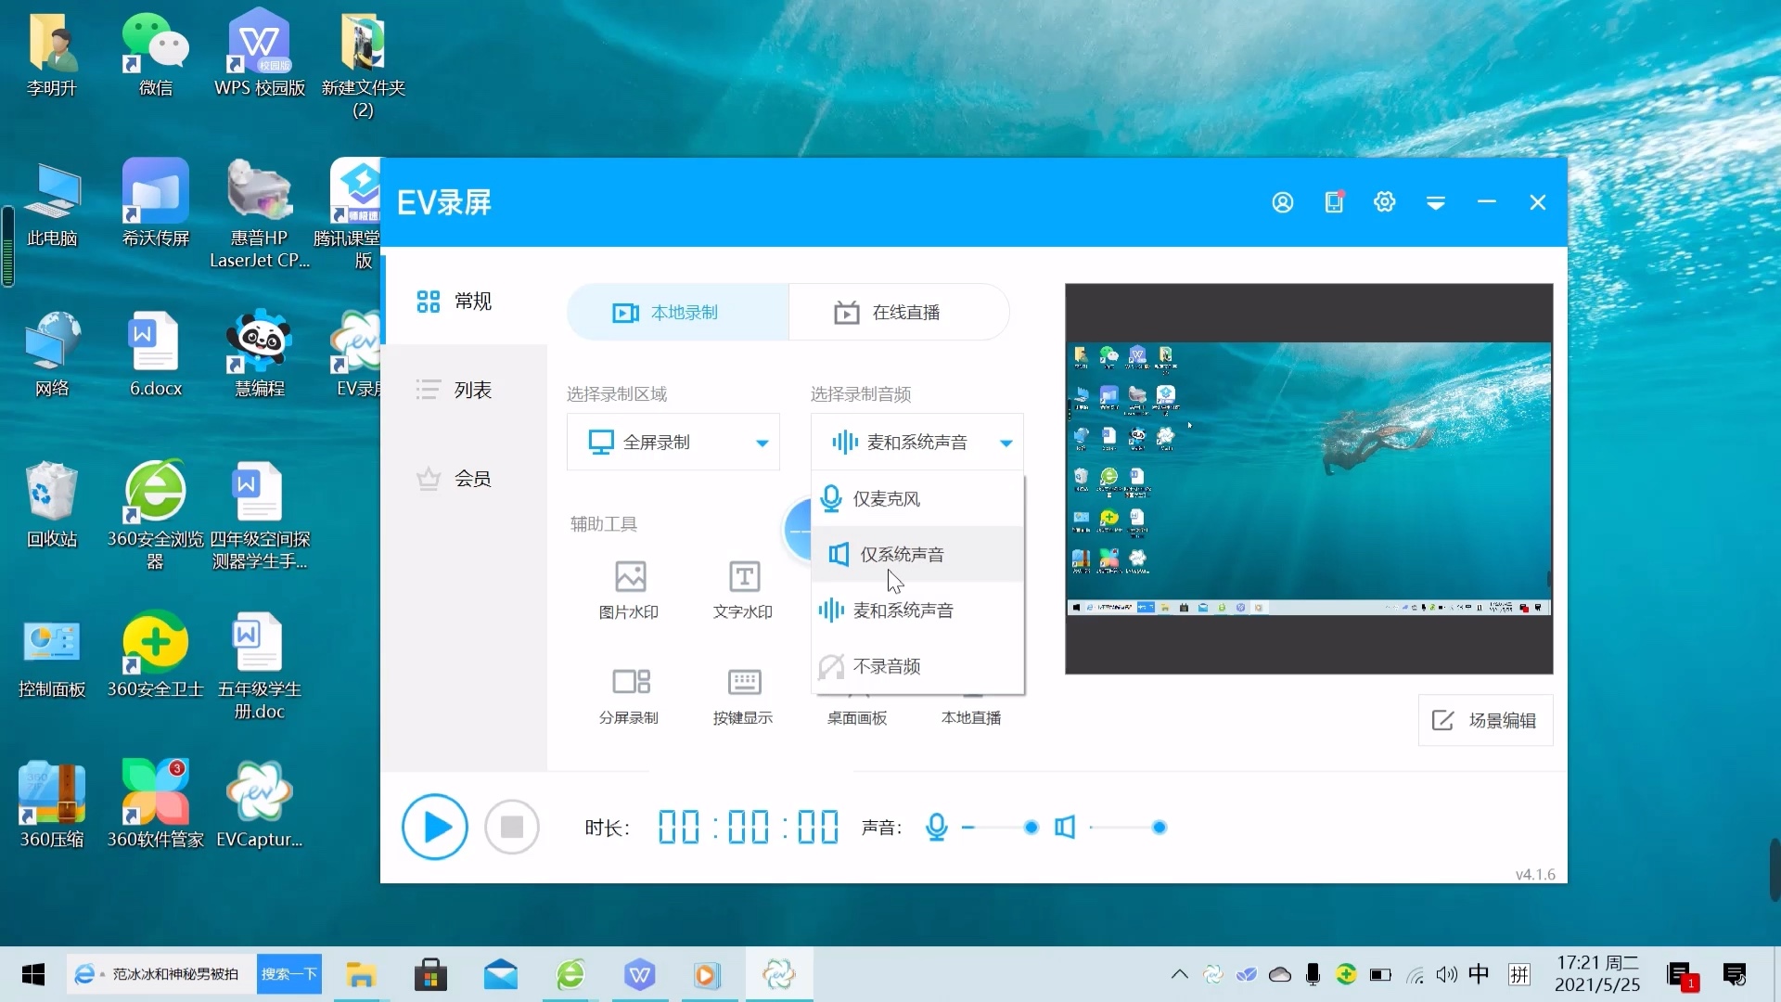Screen dimensions: 1781x1002
Task: Show hidden tray icons chevron
Action: 1180,974
